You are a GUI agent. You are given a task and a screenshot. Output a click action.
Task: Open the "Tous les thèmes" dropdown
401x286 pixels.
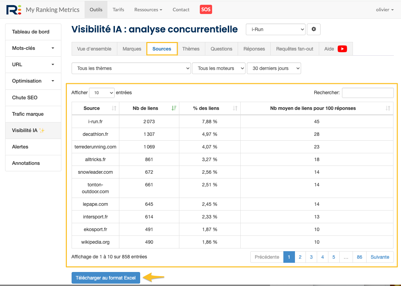pos(131,68)
